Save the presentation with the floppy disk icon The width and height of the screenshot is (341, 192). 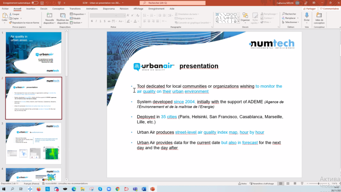tap(42, 3)
